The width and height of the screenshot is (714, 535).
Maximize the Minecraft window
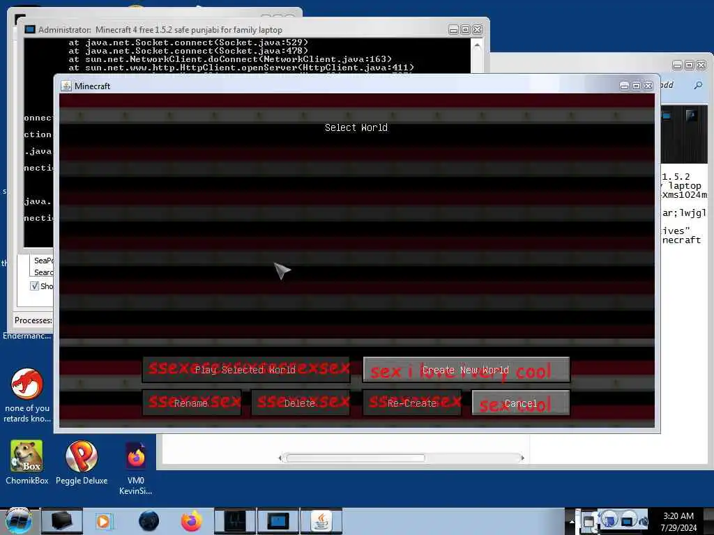tap(636, 86)
